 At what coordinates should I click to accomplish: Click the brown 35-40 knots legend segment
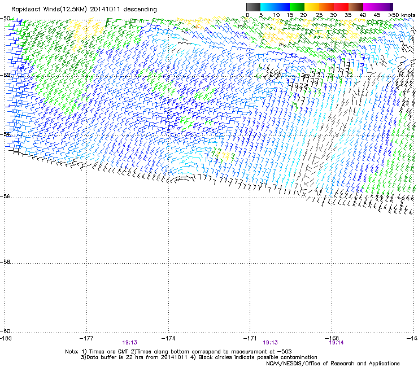(356, 7)
